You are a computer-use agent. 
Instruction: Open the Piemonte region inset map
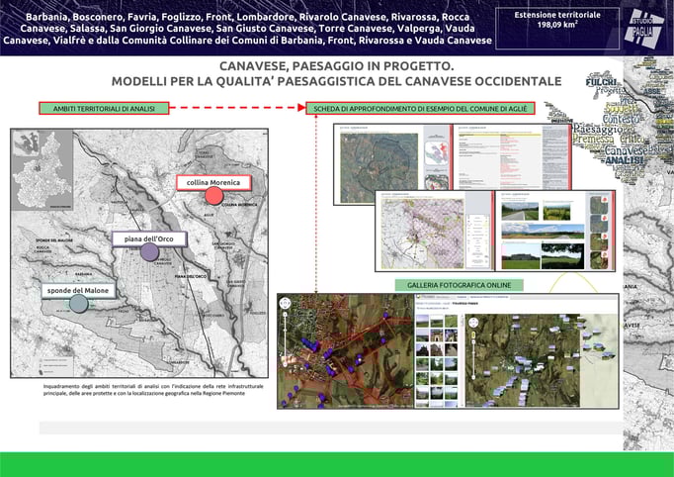42,169
